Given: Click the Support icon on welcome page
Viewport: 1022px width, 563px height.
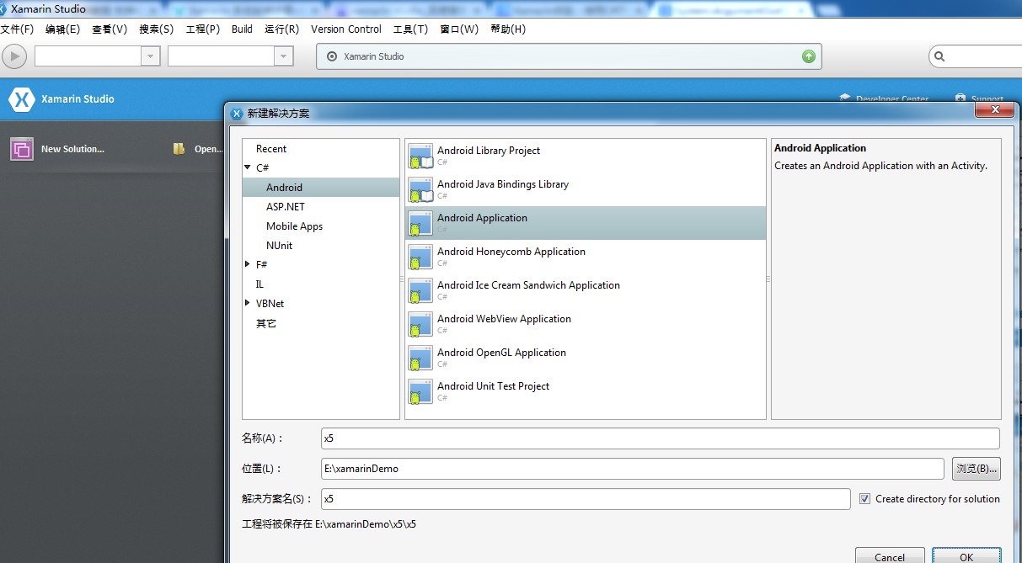Looking at the screenshot, I should (x=960, y=98).
